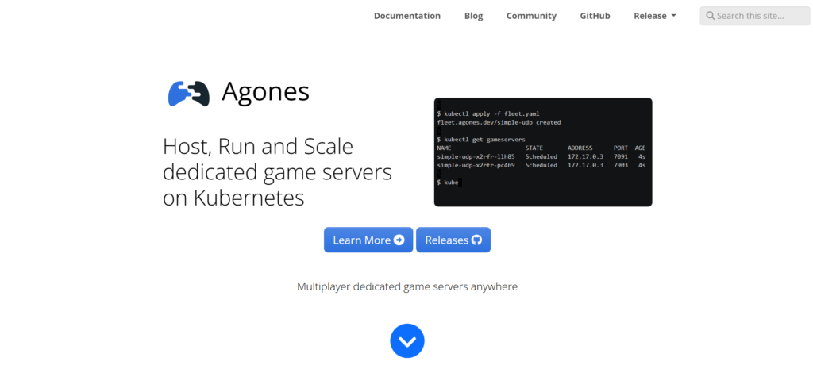Screen dimensions: 813x373
Task: Click the magnifying glass search icon
Action: (x=710, y=16)
